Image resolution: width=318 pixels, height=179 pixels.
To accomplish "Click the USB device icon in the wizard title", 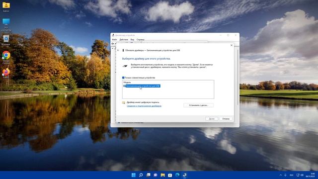I will pyautogui.click(x=123, y=50).
